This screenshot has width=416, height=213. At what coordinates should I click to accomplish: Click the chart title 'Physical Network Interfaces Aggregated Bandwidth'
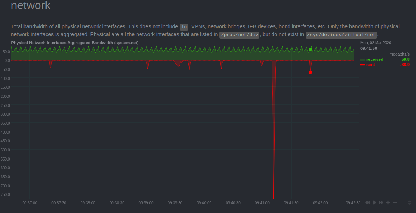(75, 43)
